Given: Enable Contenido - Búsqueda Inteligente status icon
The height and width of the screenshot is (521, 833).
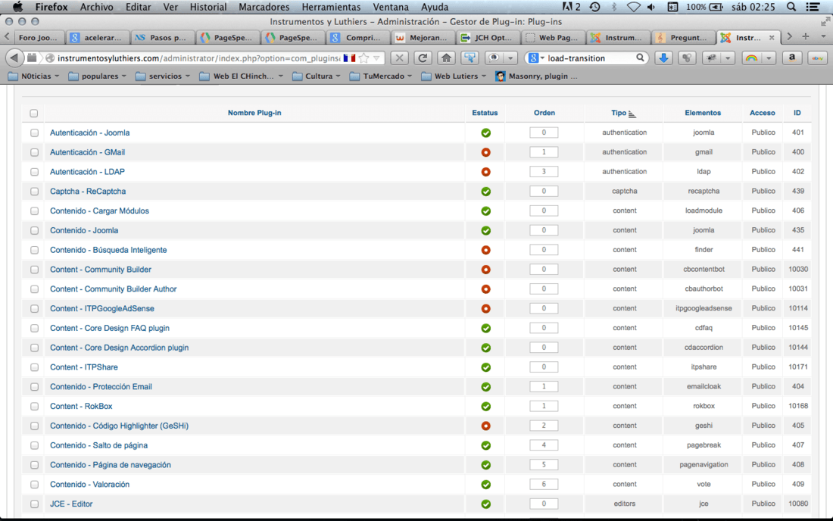Looking at the screenshot, I should pos(485,250).
